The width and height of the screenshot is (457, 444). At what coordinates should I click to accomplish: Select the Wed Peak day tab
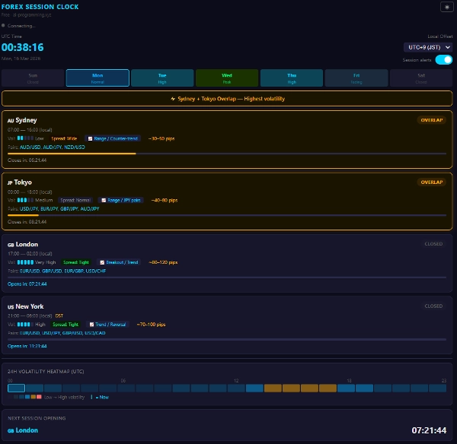pos(227,78)
